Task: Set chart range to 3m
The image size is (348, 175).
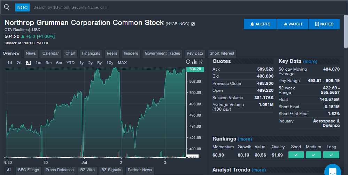Action: 49,63
